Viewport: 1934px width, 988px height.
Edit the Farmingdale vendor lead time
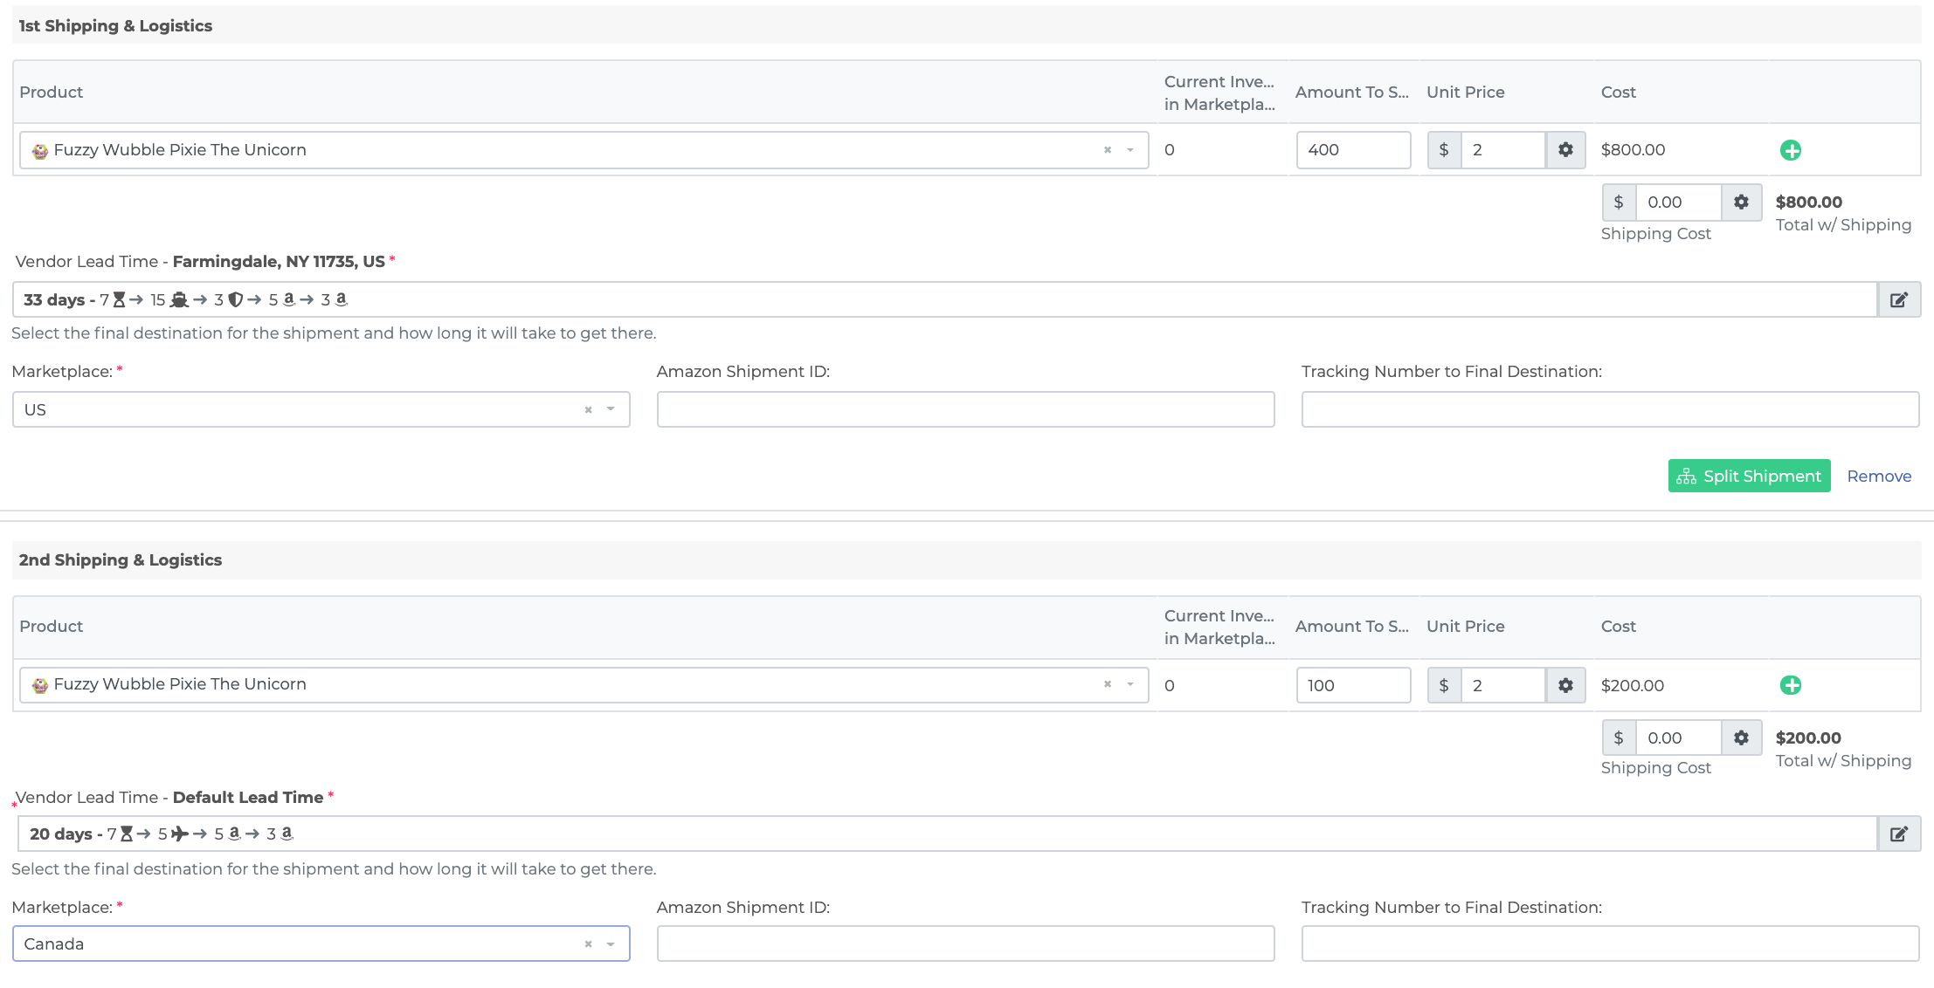pos(1897,299)
